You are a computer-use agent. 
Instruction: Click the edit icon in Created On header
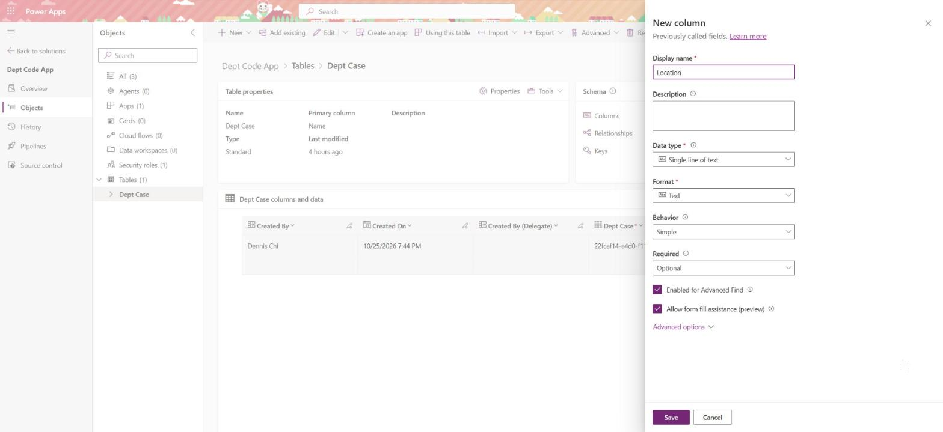point(465,226)
